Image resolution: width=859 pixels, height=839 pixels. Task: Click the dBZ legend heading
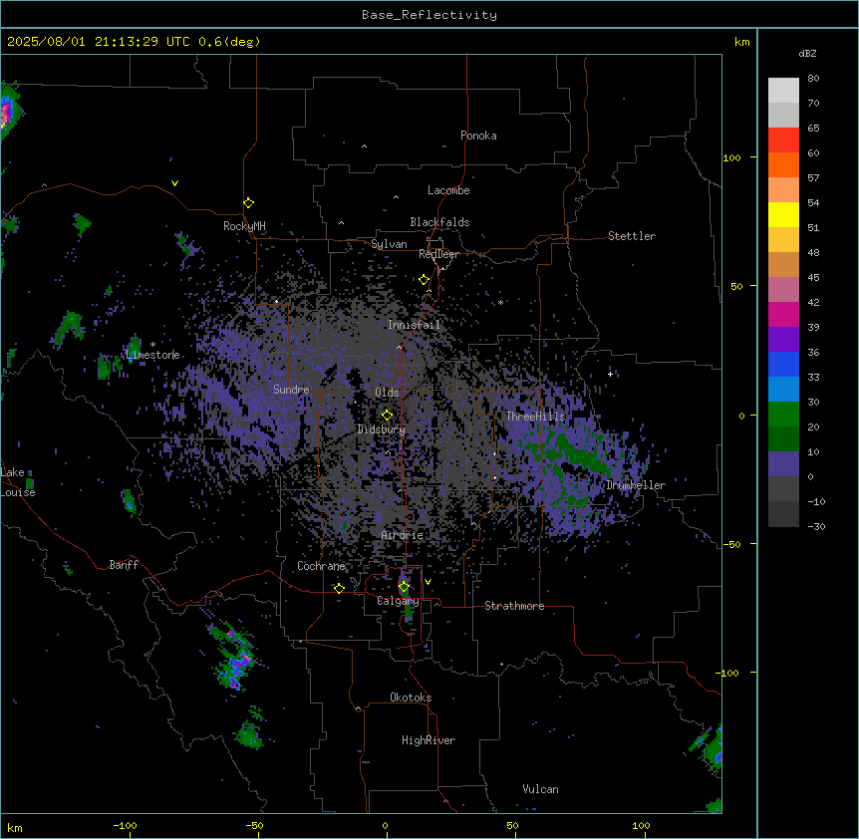click(807, 54)
